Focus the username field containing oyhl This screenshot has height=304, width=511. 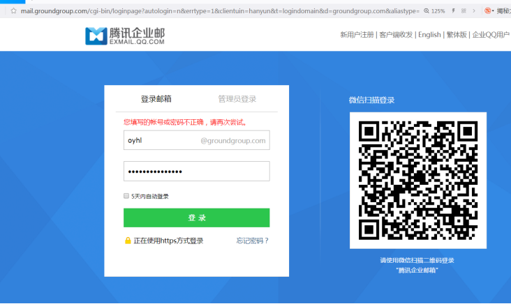pyautogui.click(x=197, y=140)
